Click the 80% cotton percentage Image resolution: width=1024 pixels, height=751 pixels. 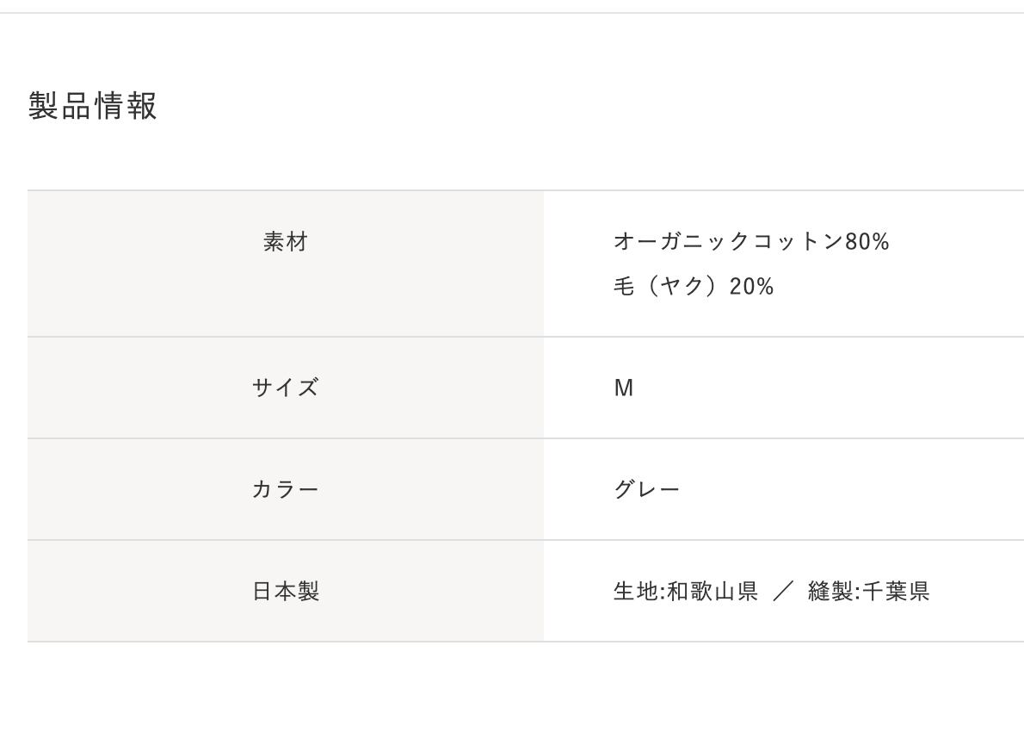tap(867, 242)
